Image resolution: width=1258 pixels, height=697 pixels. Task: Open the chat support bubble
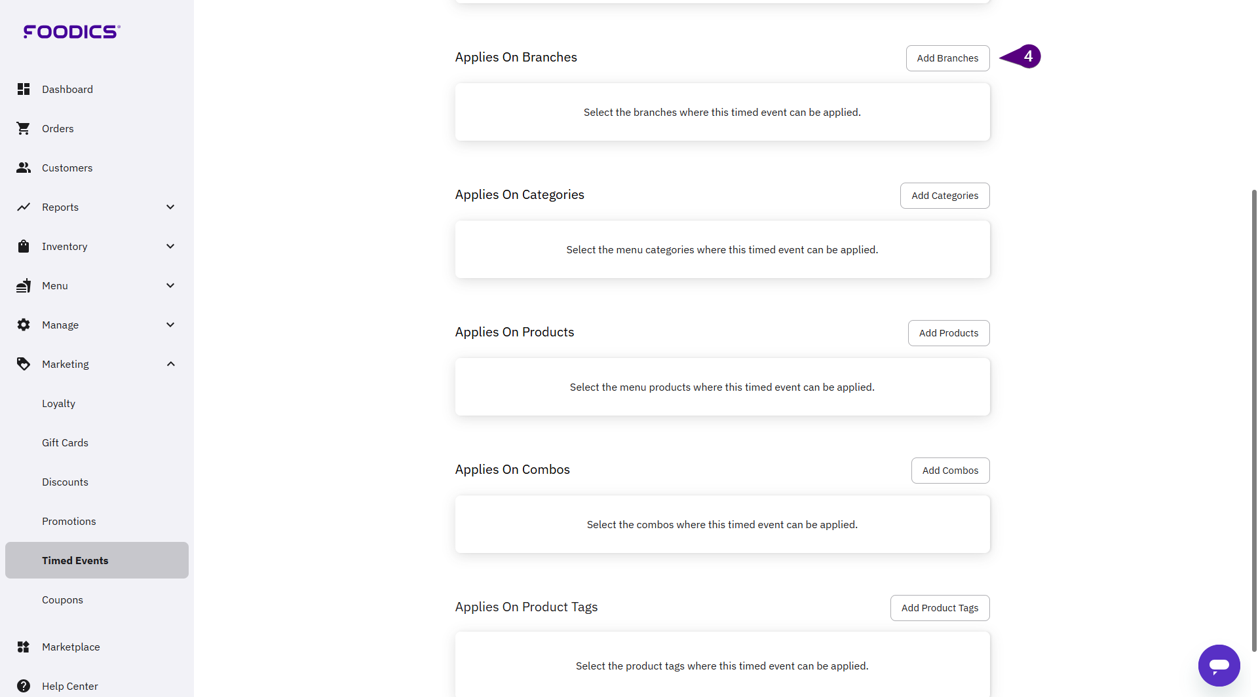[x=1219, y=666]
